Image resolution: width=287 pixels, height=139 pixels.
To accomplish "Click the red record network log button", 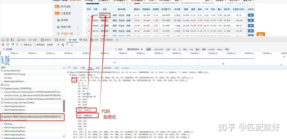I will (3, 44).
